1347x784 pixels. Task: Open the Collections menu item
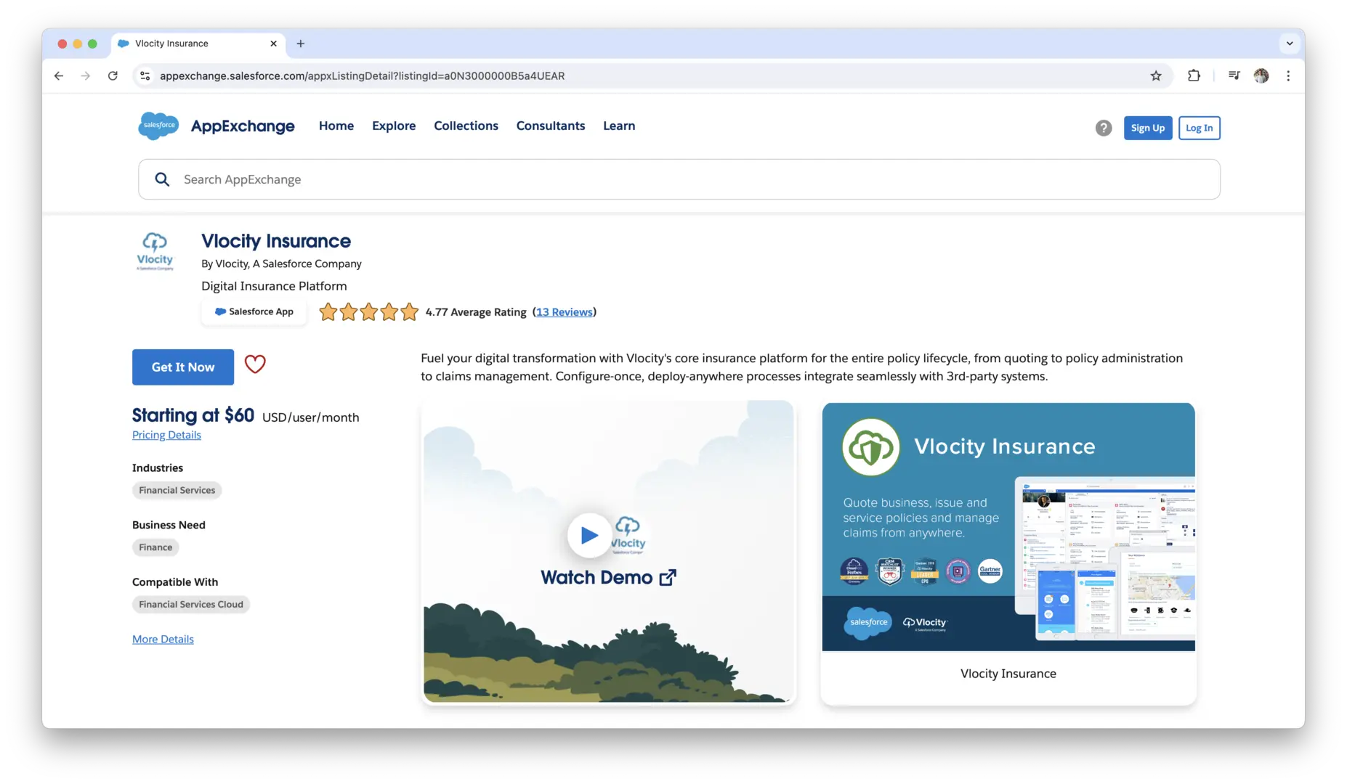466,126
